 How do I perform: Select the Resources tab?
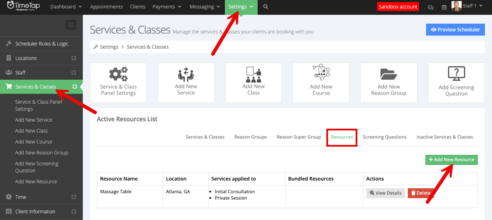[342, 137]
